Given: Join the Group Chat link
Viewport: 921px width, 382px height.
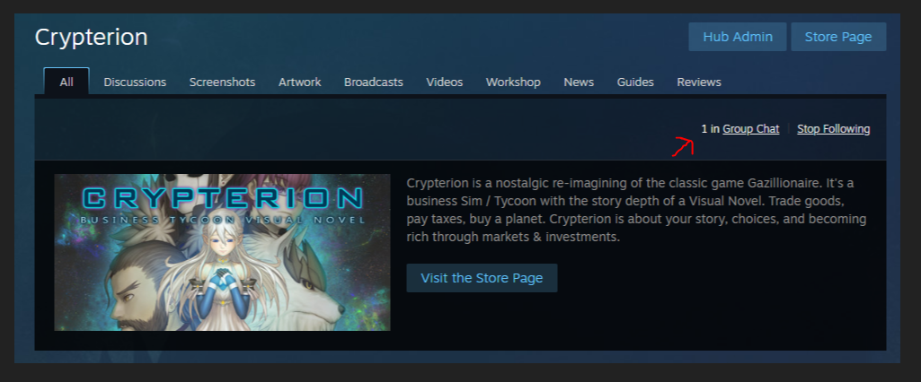Looking at the screenshot, I should click(750, 129).
